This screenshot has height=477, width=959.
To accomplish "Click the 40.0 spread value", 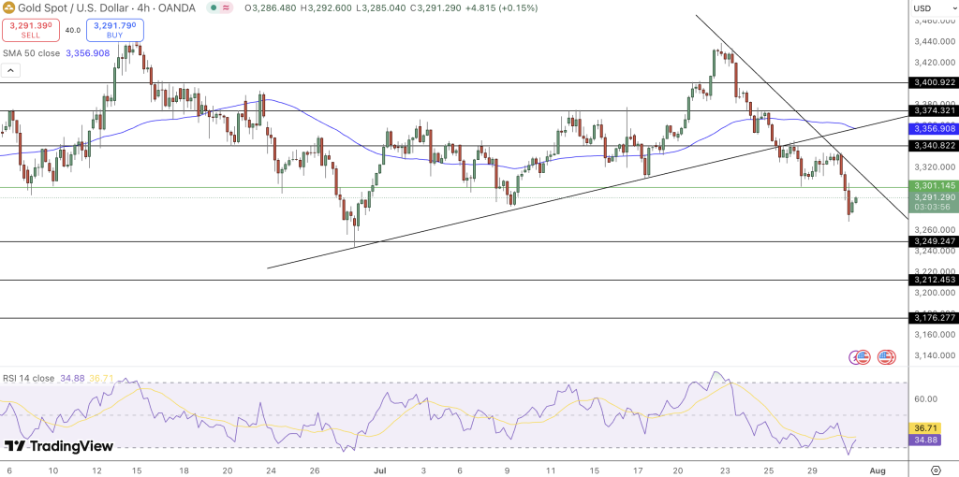I will (x=73, y=30).
